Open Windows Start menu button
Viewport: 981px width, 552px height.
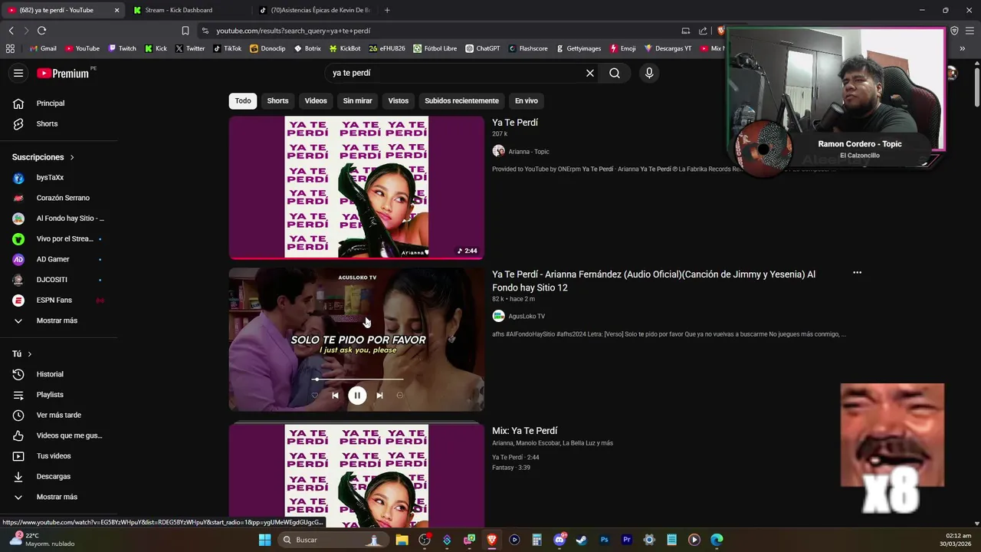coord(264,540)
